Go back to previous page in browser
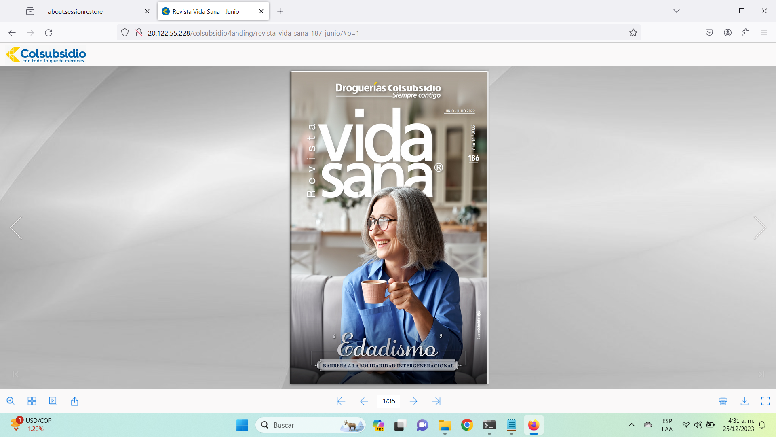 click(x=12, y=33)
